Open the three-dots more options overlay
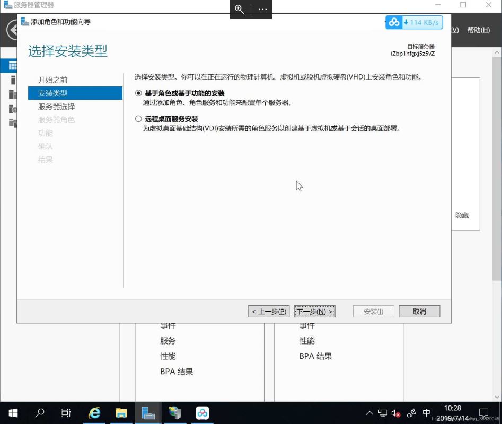 click(262, 9)
